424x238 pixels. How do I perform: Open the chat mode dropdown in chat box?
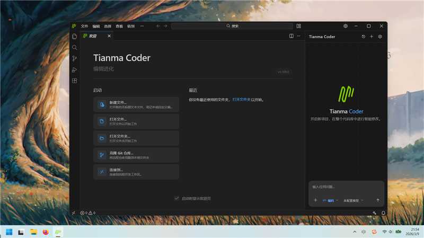point(330,200)
